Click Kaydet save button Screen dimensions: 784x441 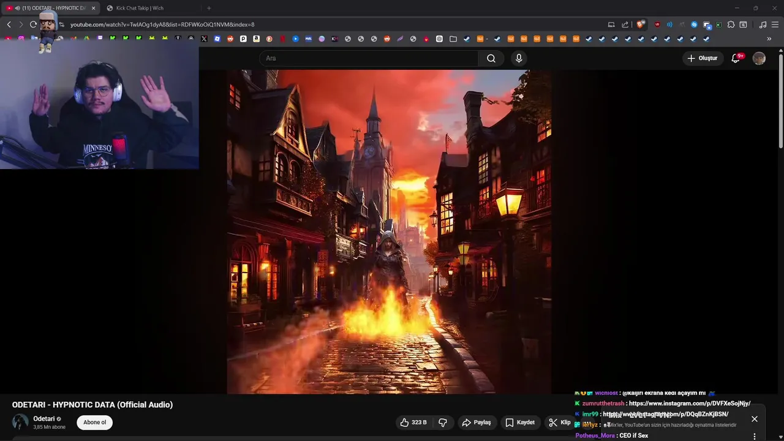tap(520, 422)
